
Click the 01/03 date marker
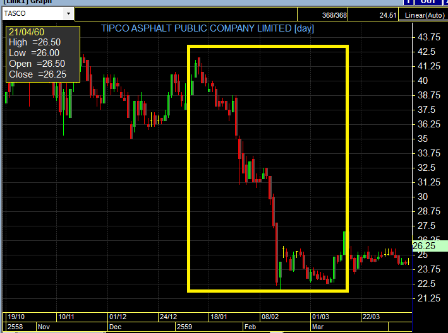pos(320,317)
